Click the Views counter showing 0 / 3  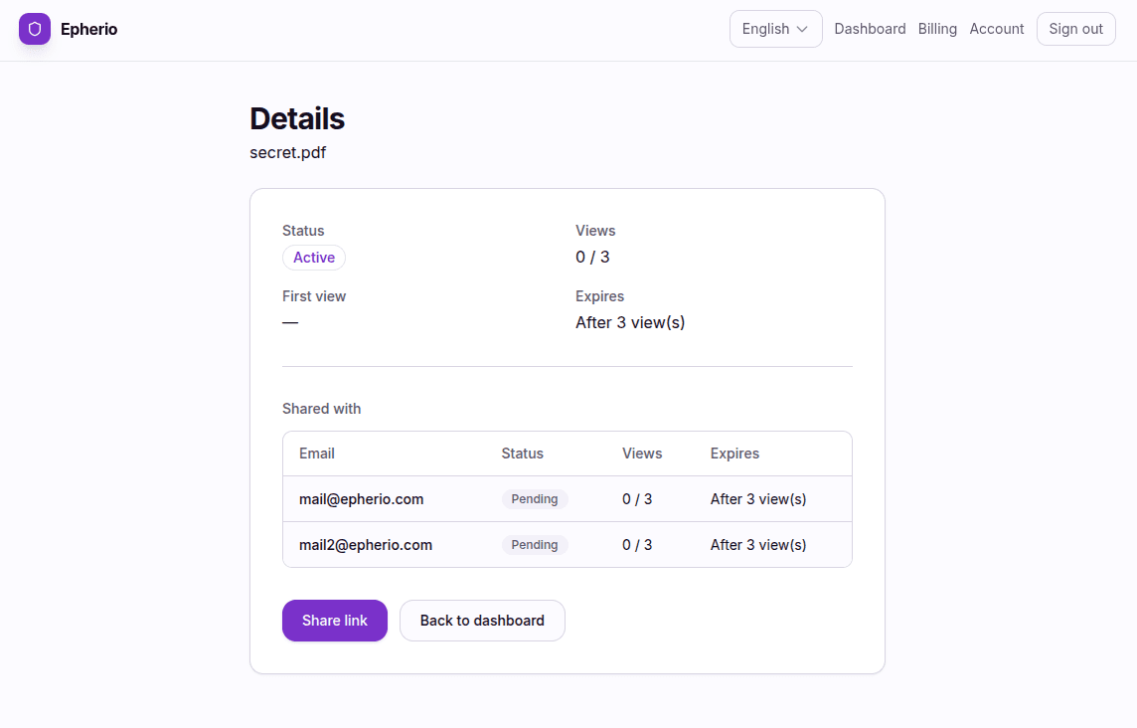pyautogui.click(x=592, y=257)
